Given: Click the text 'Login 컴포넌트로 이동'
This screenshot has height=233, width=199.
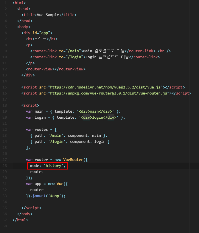Looking at the screenshot, I should (107, 57).
